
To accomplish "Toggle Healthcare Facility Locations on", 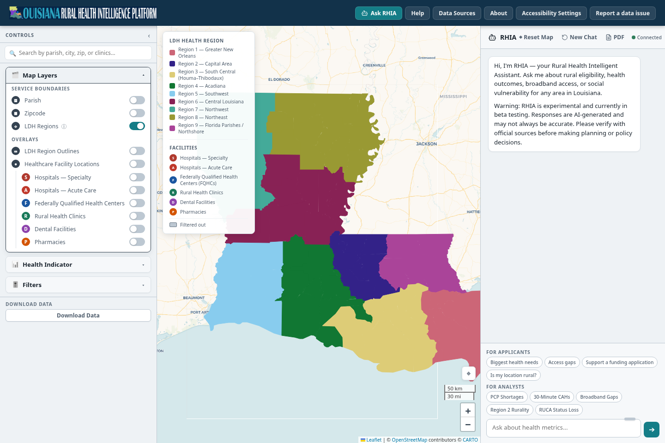I will pos(137,164).
